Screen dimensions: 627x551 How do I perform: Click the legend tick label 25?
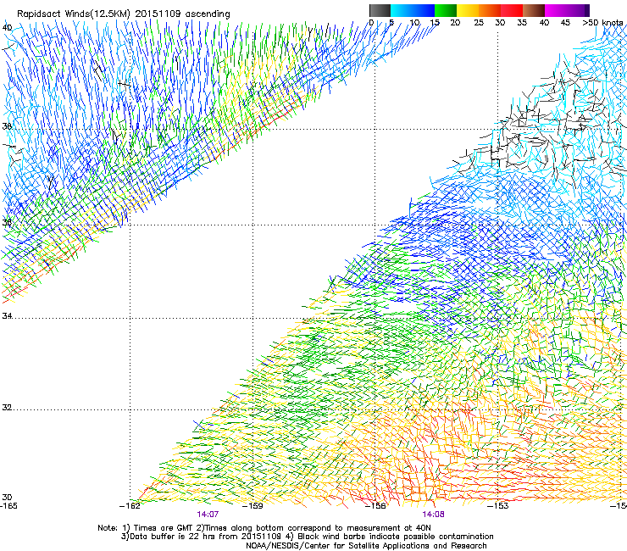(478, 22)
